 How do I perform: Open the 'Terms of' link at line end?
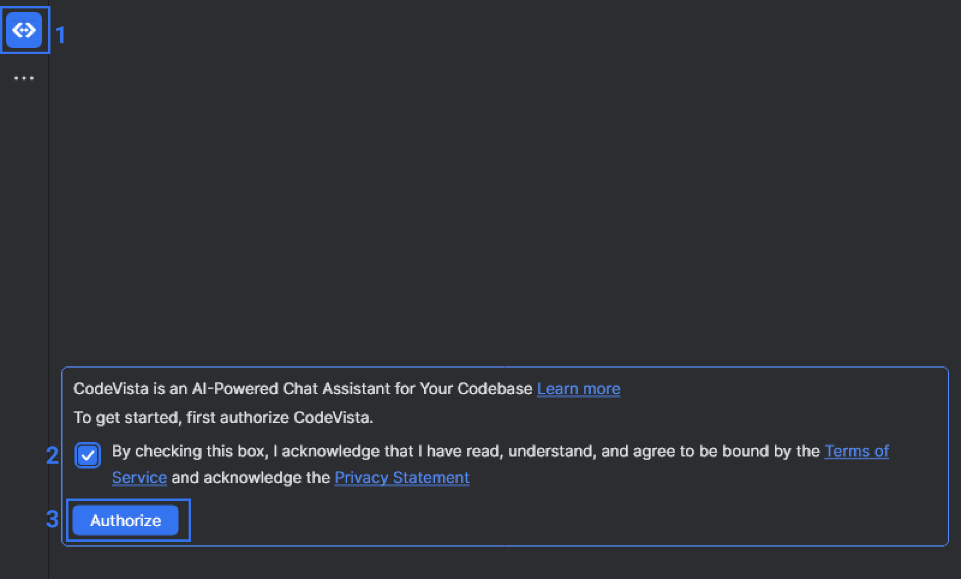pyautogui.click(x=856, y=451)
